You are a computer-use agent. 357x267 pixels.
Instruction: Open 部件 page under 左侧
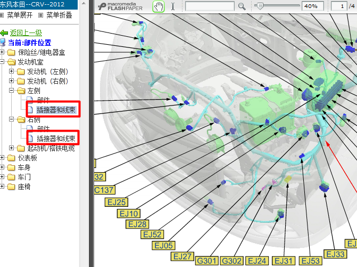(43, 100)
